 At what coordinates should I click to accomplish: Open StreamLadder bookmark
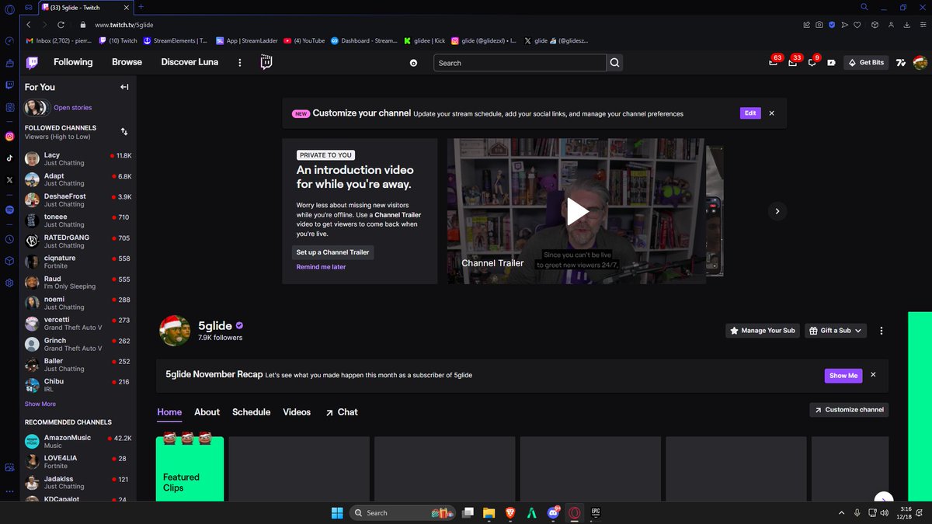click(x=246, y=40)
